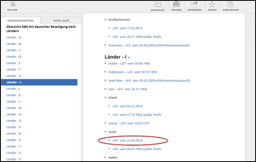Click the Exportieren icon
Screen dimensions: 256x162
[x=194, y=5]
